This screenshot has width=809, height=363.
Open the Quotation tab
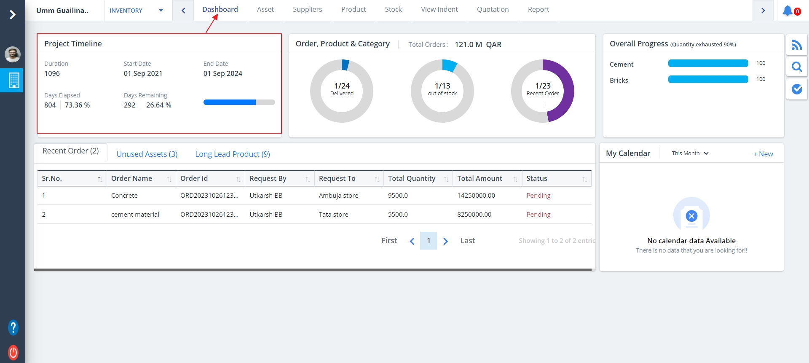pyautogui.click(x=493, y=9)
